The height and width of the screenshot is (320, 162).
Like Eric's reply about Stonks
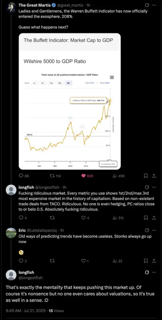pyautogui.click(x=83, y=261)
